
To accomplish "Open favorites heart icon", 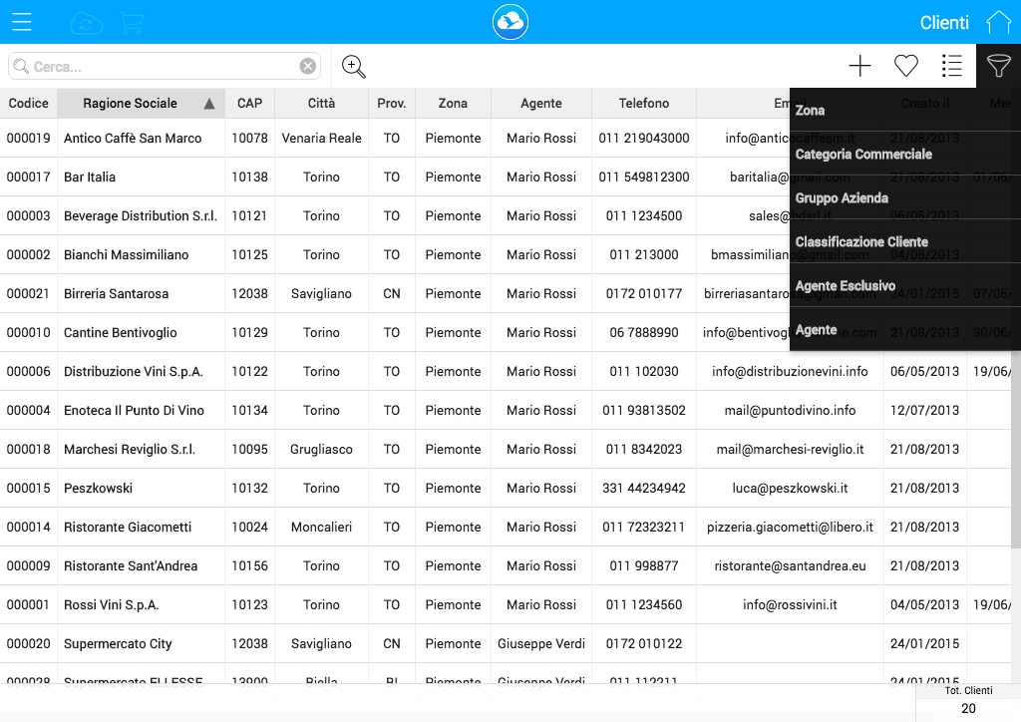I will [905, 66].
